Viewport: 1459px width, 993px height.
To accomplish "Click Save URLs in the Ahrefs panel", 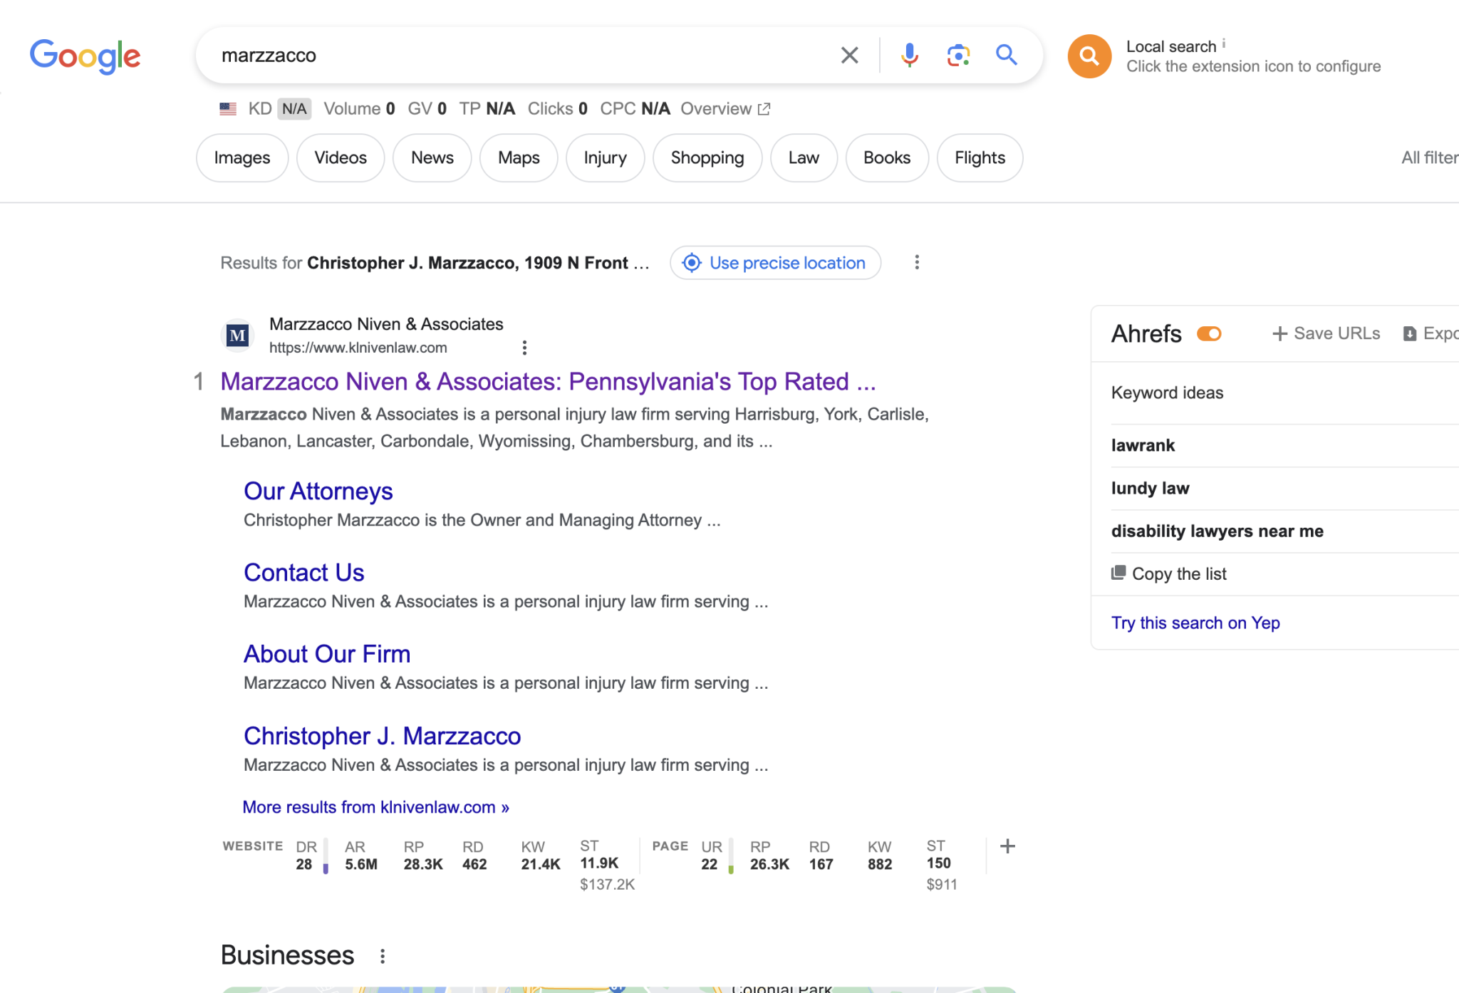I will [1326, 333].
